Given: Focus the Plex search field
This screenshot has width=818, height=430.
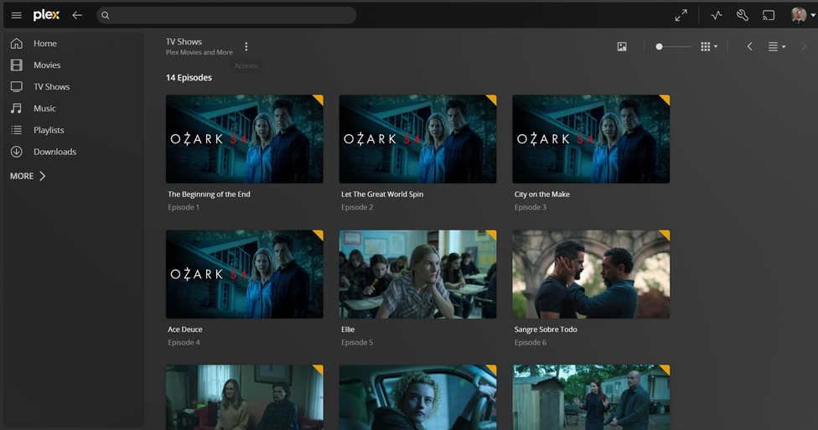Looking at the screenshot, I should 226,15.
